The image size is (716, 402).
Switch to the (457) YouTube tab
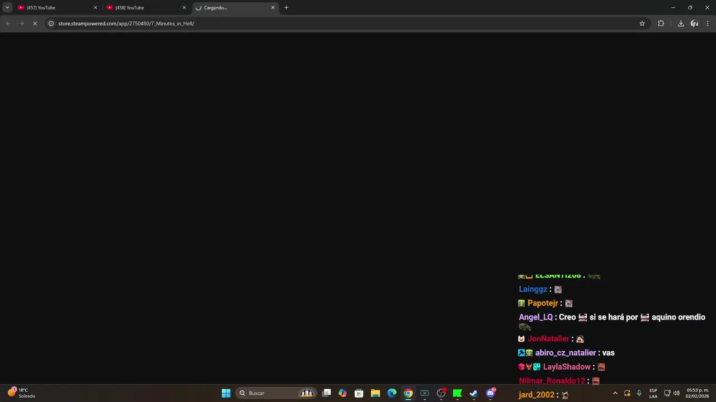[x=56, y=8]
